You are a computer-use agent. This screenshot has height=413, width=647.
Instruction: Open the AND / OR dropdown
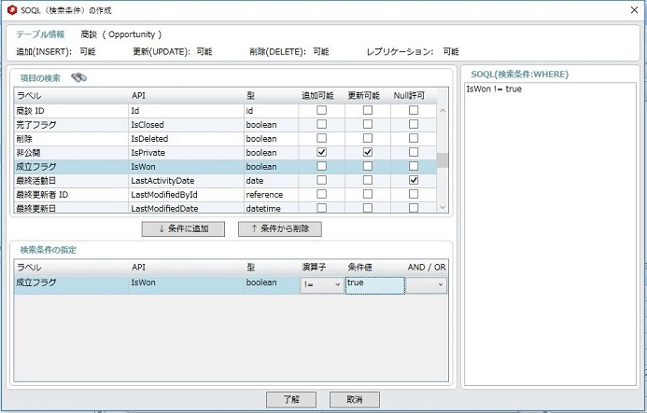pyautogui.click(x=427, y=285)
